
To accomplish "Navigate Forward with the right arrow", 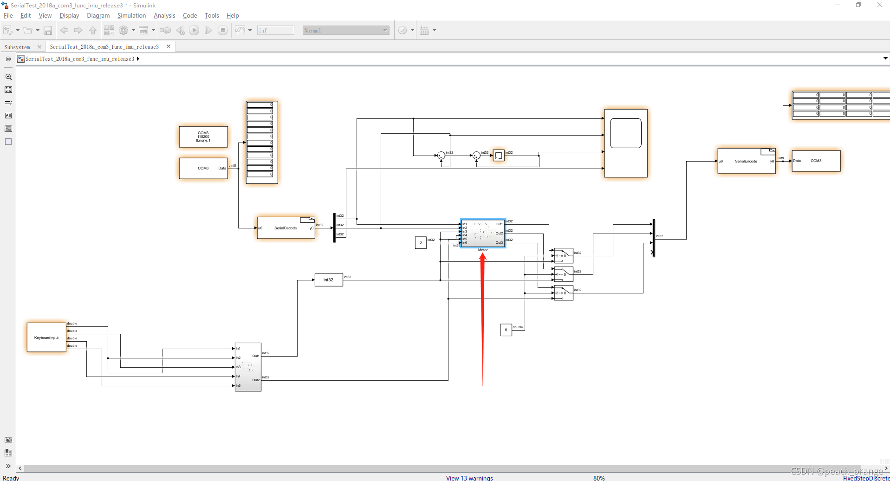I will [x=78, y=30].
